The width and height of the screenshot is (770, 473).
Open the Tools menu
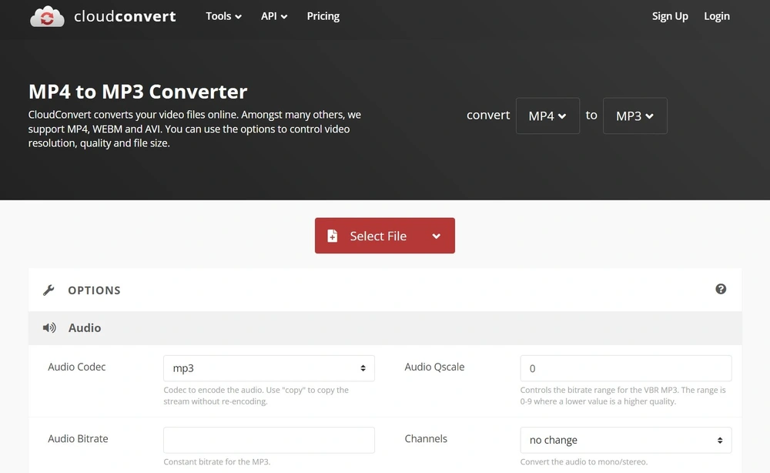click(223, 16)
